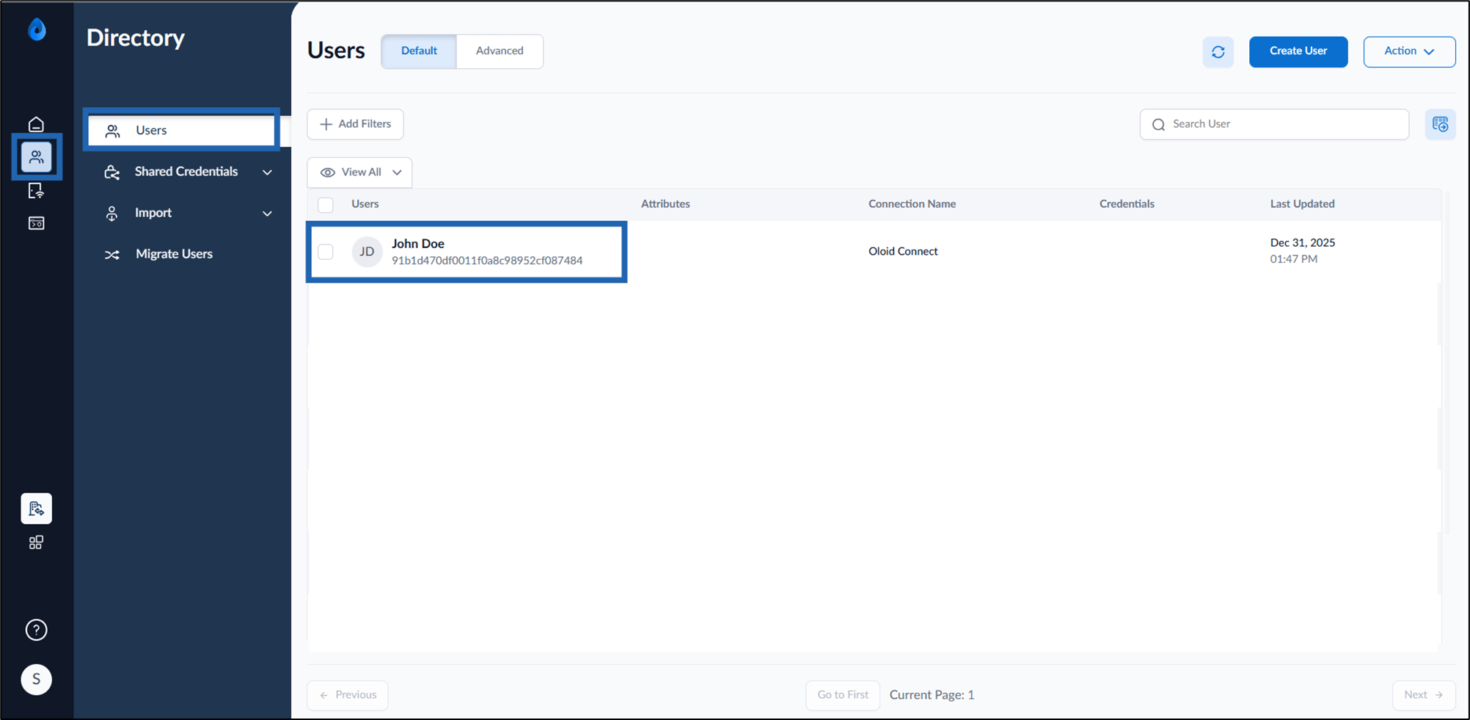Select the Directory people icon in the rail

click(36, 157)
